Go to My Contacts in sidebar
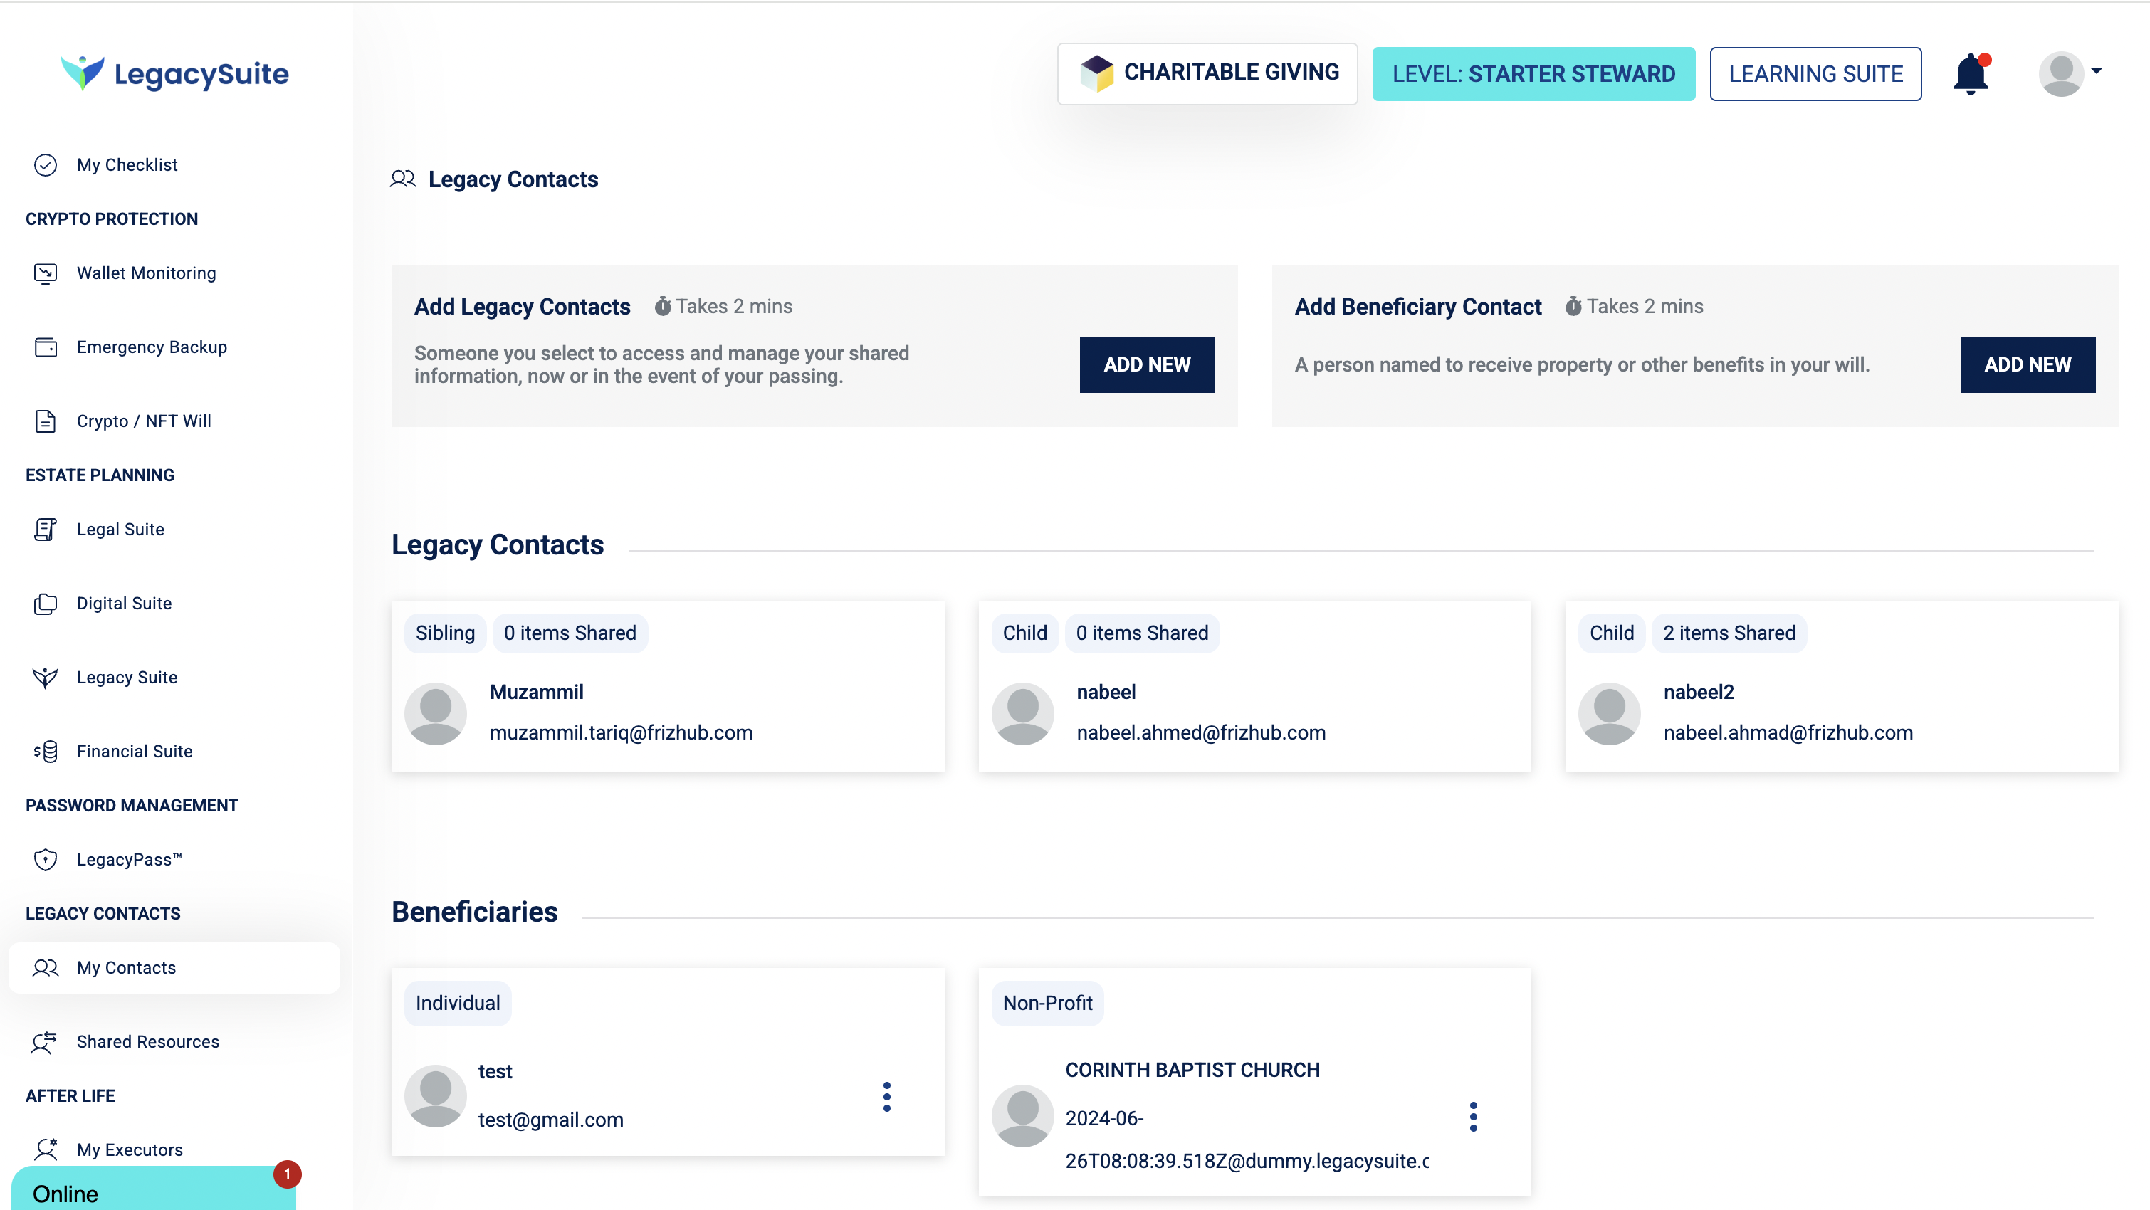This screenshot has height=1210, width=2150. (126, 968)
